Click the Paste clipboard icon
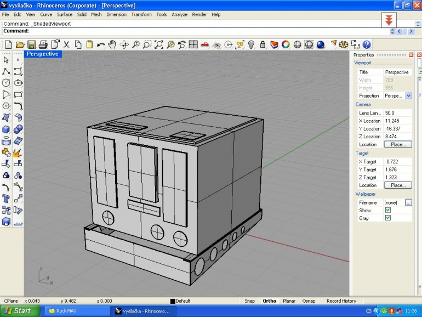The image size is (422, 317). click(x=89, y=44)
